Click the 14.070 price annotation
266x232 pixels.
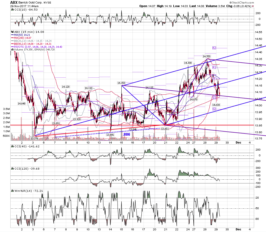[x=194, y=99]
